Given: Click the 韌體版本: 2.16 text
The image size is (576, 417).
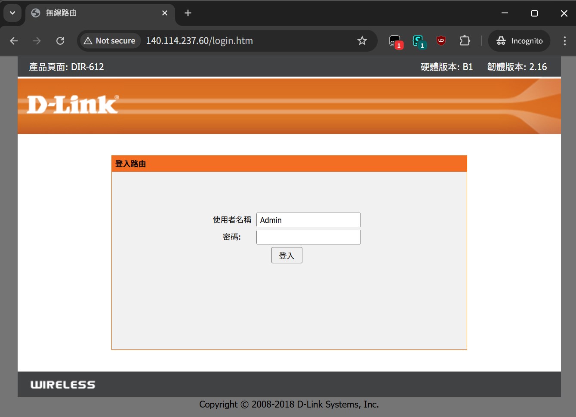Looking at the screenshot, I should pos(517,67).
